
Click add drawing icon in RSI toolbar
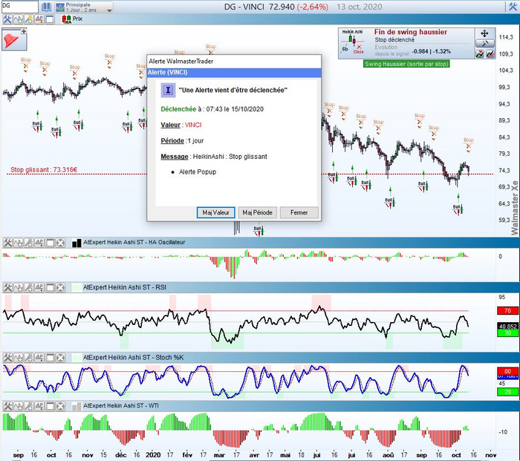pos(28,288)
